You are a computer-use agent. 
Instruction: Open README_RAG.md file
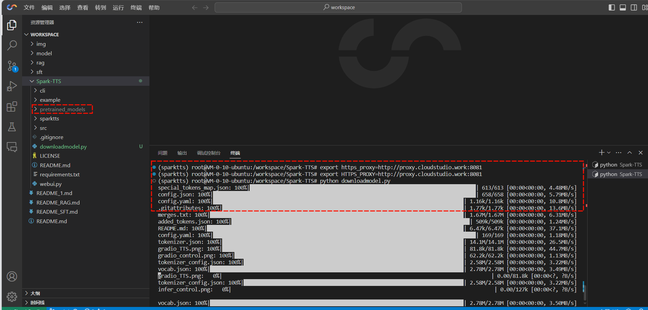tap(86, 202)
